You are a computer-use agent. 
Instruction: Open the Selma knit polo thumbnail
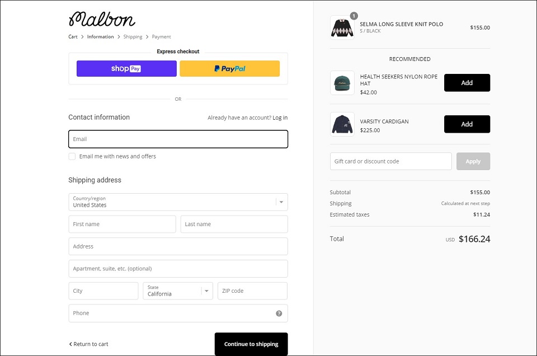click(x=342, y=27)
